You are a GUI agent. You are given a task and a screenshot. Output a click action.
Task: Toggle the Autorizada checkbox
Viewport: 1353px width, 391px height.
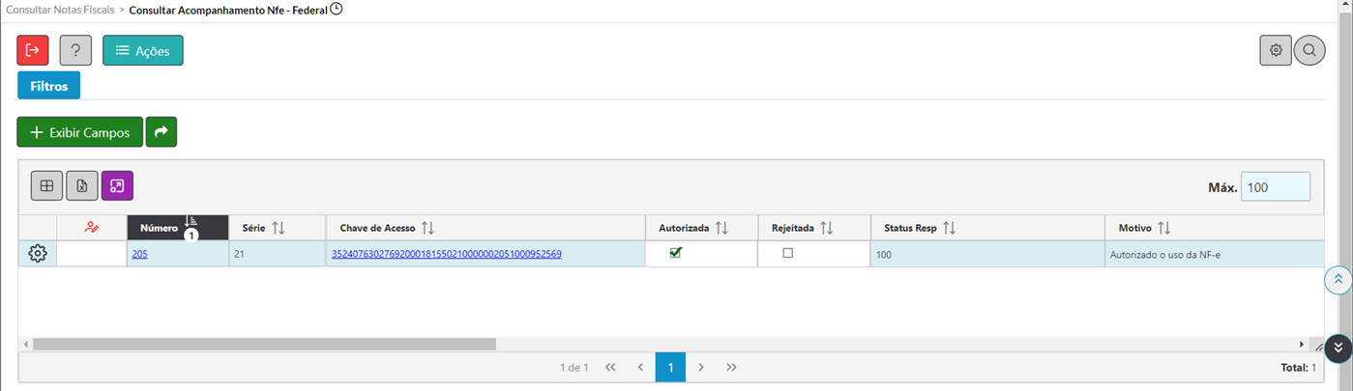click(676, 253)
